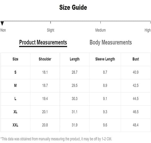Click the manual measurement disclaimer note
This screenshot has width=151, height=143.
[x=56, y=139]
